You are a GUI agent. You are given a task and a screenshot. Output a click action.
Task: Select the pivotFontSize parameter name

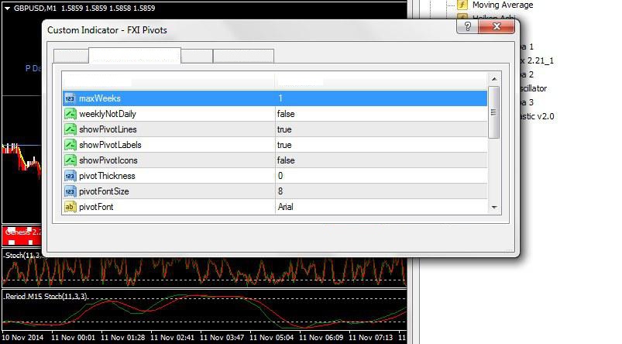click(104, 191)
